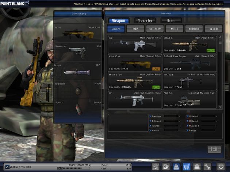Click the V.Recoil stat bar

pyautogui.click(x=208, y=116)
